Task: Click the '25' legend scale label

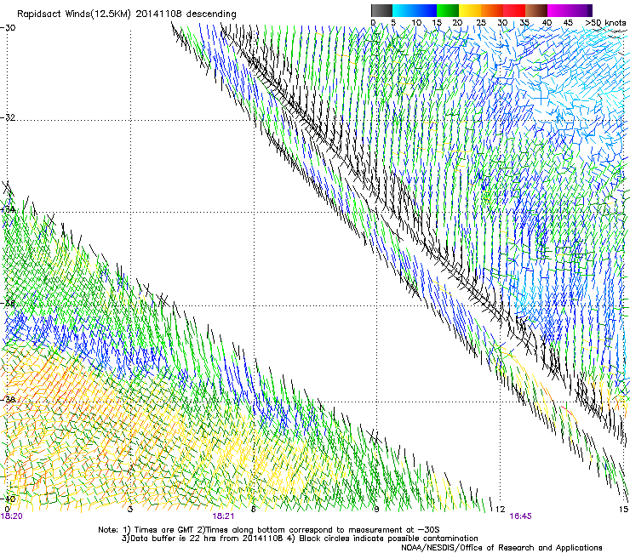Action: (481, 22)
